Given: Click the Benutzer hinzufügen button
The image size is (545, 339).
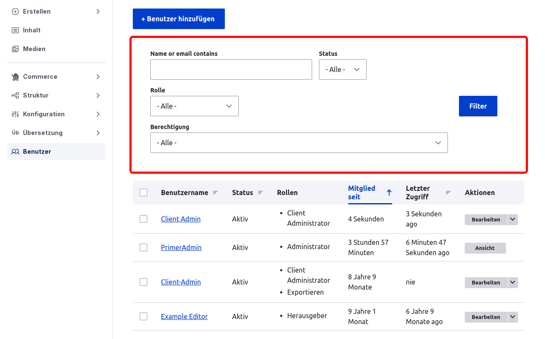Looking at the screenshot, I should point(179,19).
